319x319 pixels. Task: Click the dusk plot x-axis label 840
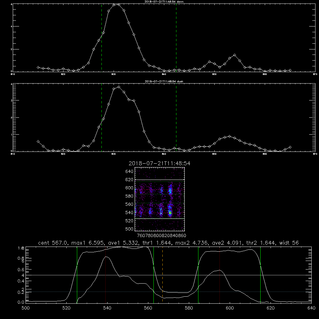(164, 154)
